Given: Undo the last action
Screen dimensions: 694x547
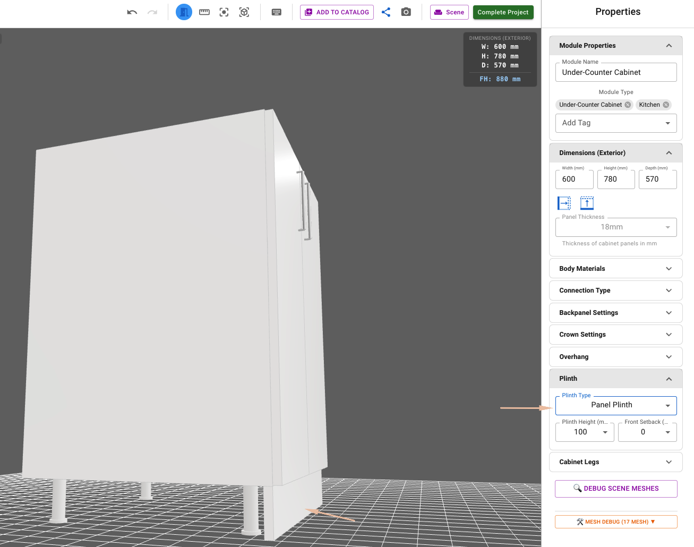Looking at the screenshot, I should [132, 12].
